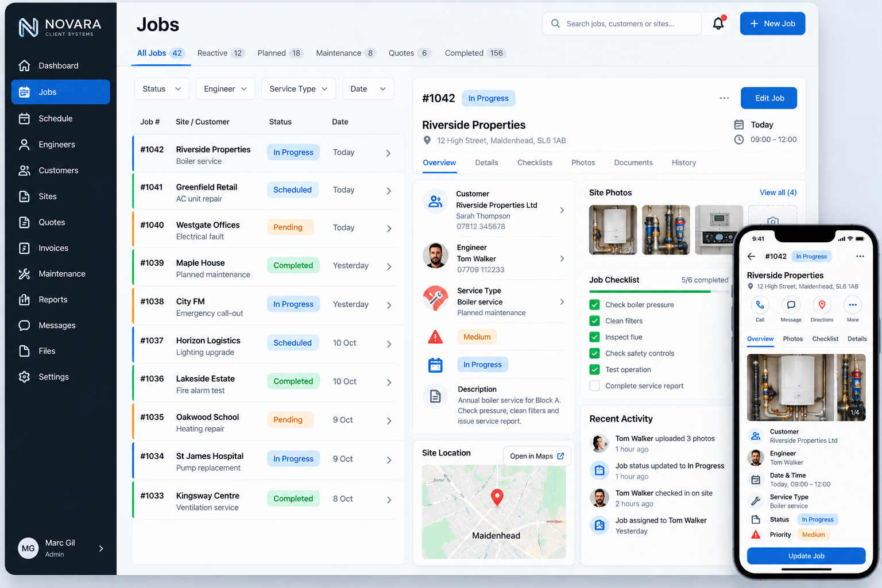Uncheck the Check safety controls checkbox
Viewport: 882px width, 588px height.
594,353
